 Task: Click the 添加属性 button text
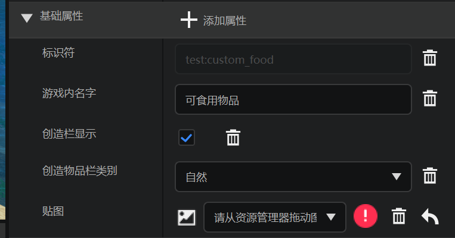225,21
